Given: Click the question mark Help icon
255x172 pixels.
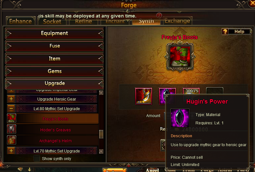Looking at the screenshot, I should coord(225,31).
